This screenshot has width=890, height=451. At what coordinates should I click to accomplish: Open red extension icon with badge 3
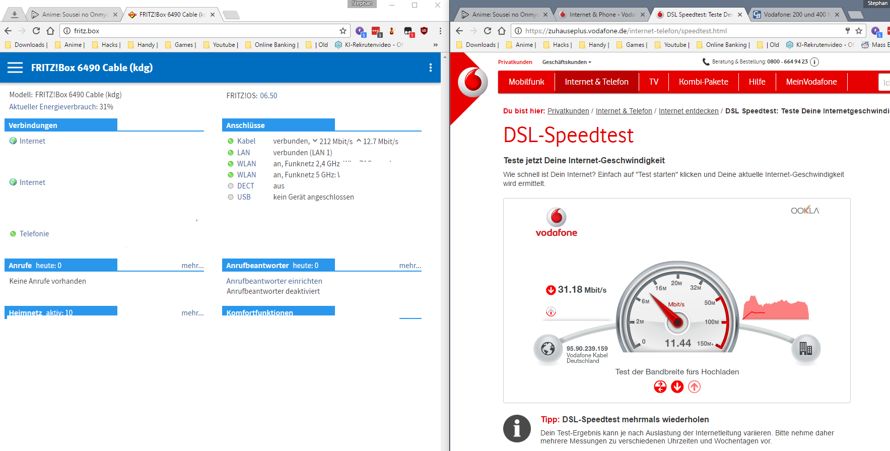pyautogui.click(x=376, y=31)
